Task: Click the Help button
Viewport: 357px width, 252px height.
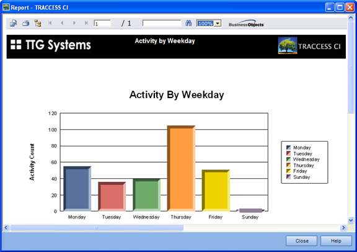Action: (336, 241)
